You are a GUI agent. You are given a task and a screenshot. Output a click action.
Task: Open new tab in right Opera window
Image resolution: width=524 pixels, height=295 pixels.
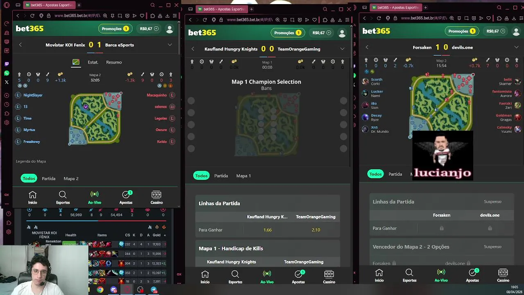pos(425,7)
